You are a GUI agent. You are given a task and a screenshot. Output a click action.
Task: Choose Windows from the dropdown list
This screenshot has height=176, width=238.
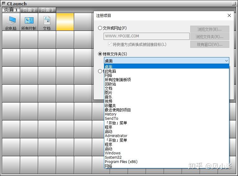(167, 153)
